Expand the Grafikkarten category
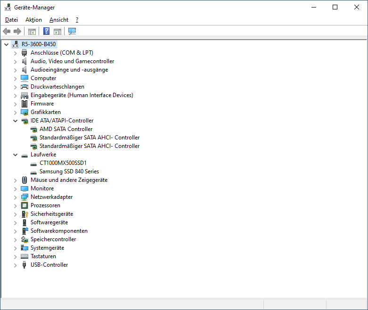Viewport: 368px width, 310px height. 15,113
